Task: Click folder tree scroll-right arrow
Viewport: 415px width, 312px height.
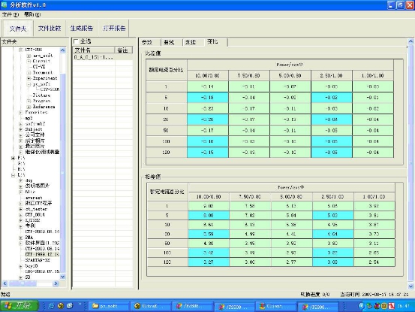Action: [56, 283]
